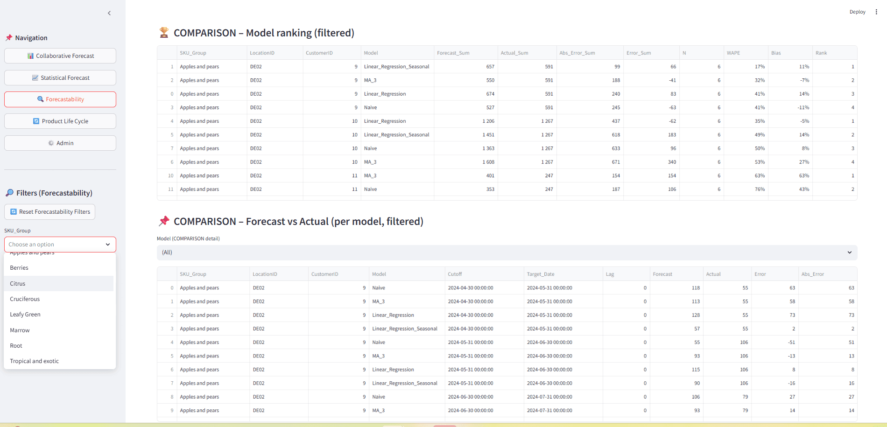Select Leafy Green from the options

(x=25, y=314)
